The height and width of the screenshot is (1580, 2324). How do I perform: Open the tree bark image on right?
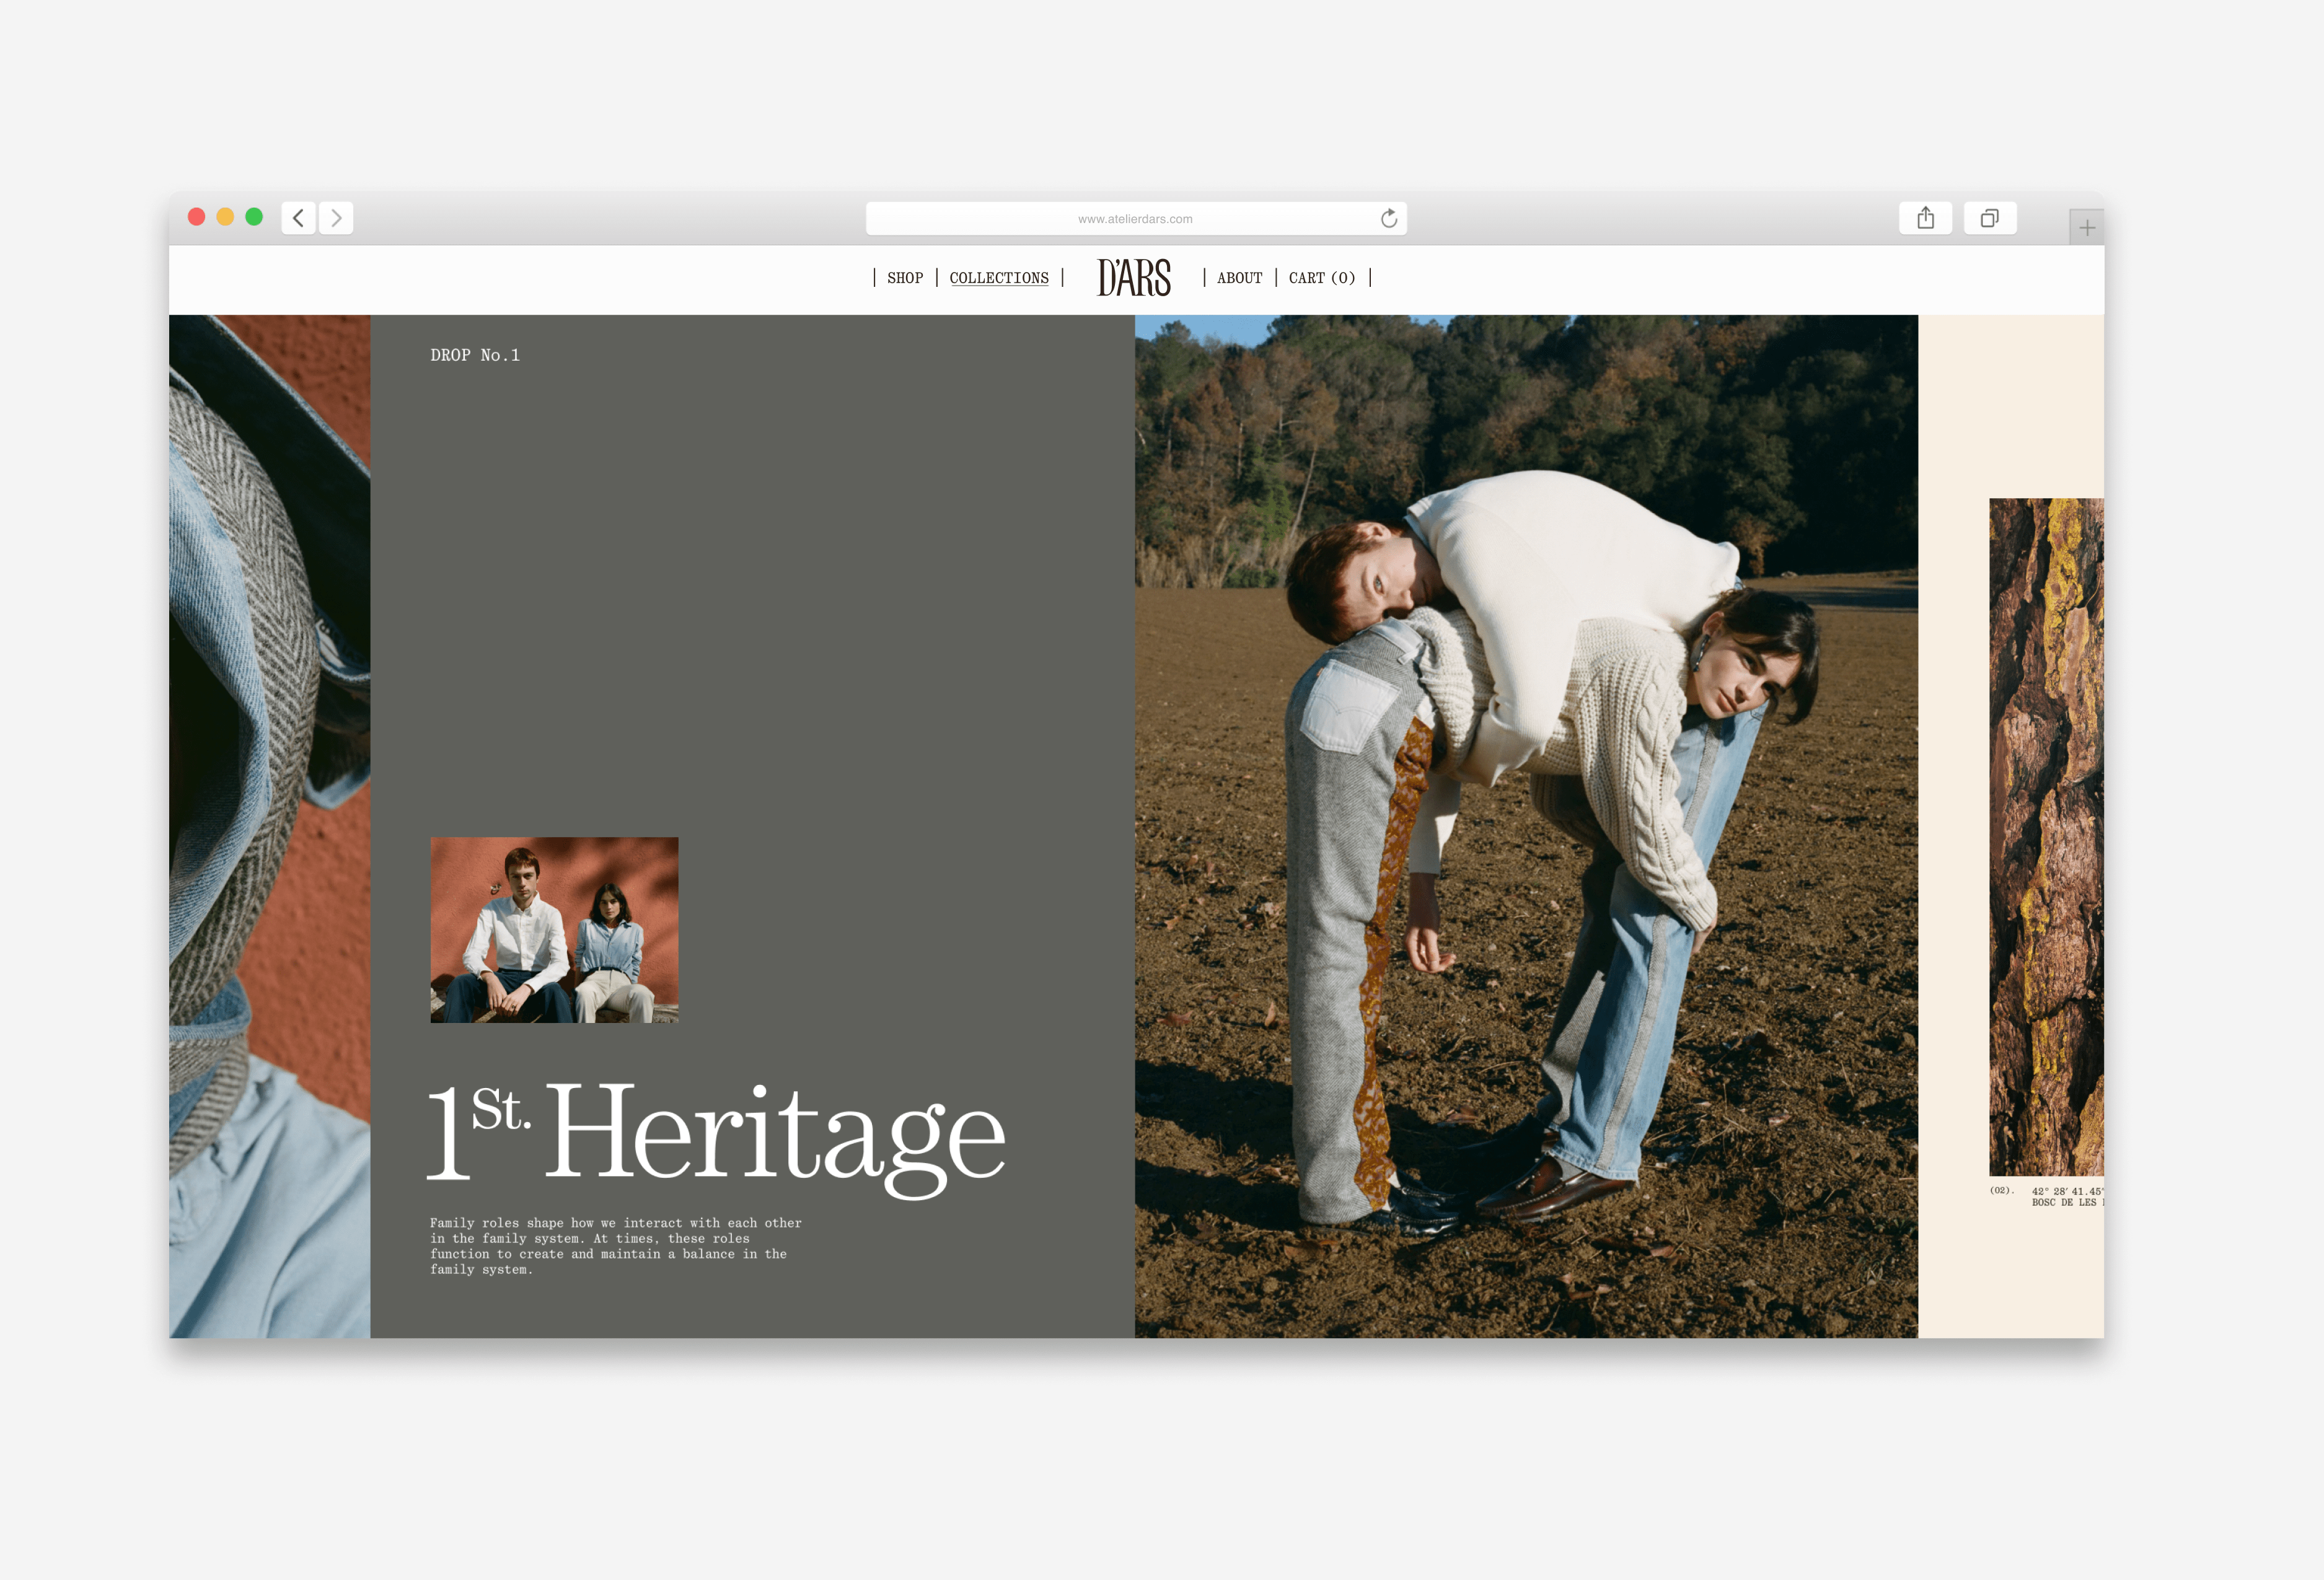[x=2045, y=836]
